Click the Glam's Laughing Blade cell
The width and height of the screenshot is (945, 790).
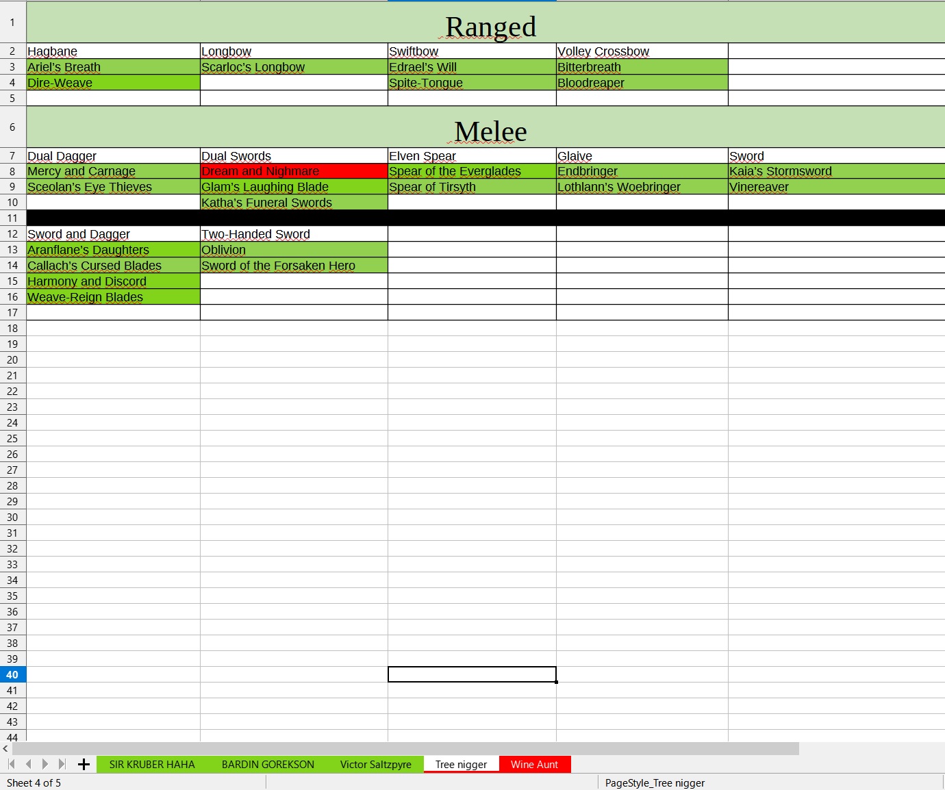(x=294, y=187)
